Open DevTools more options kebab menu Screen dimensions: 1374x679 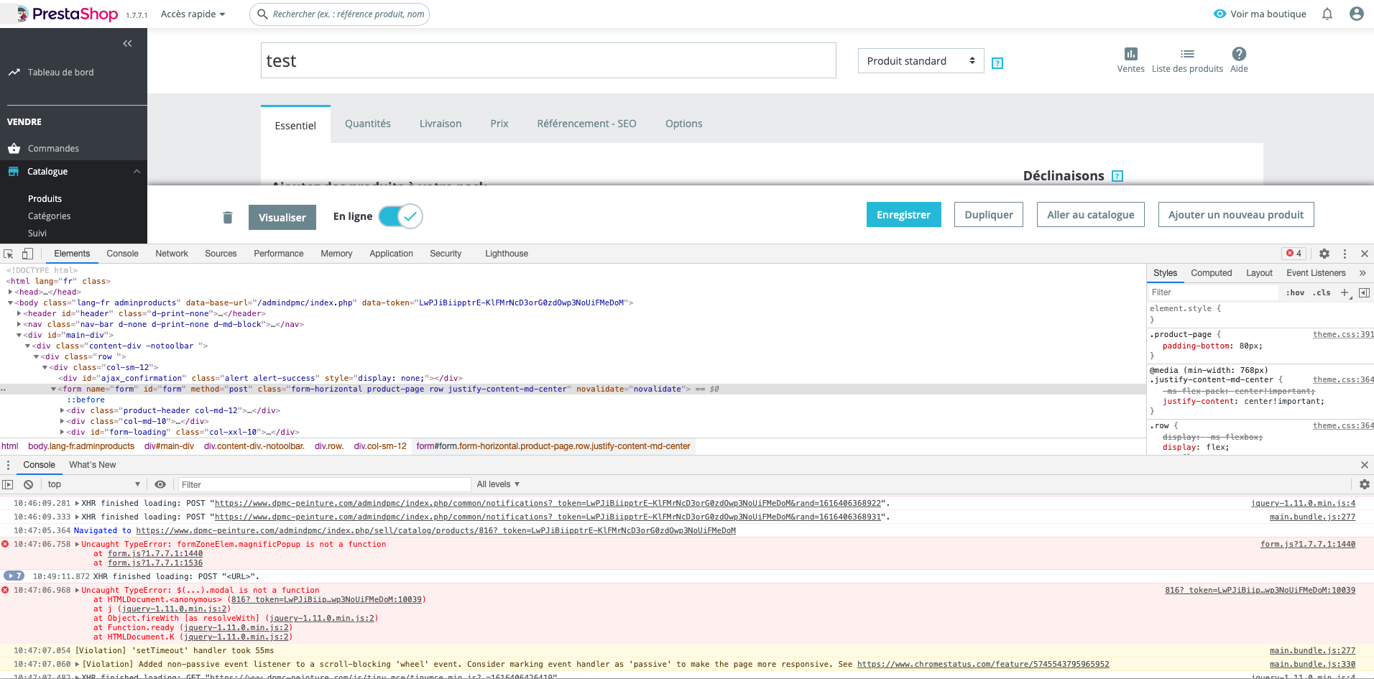pos(1345,254)
